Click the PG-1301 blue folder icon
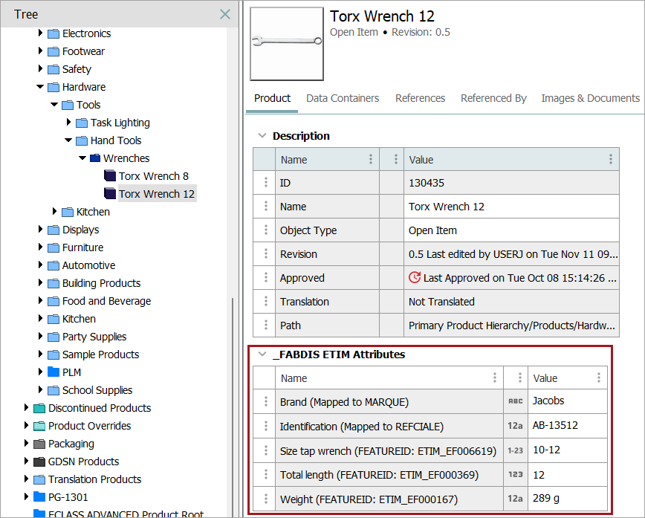This screenshot has width=645, height=518. (39, 497)
